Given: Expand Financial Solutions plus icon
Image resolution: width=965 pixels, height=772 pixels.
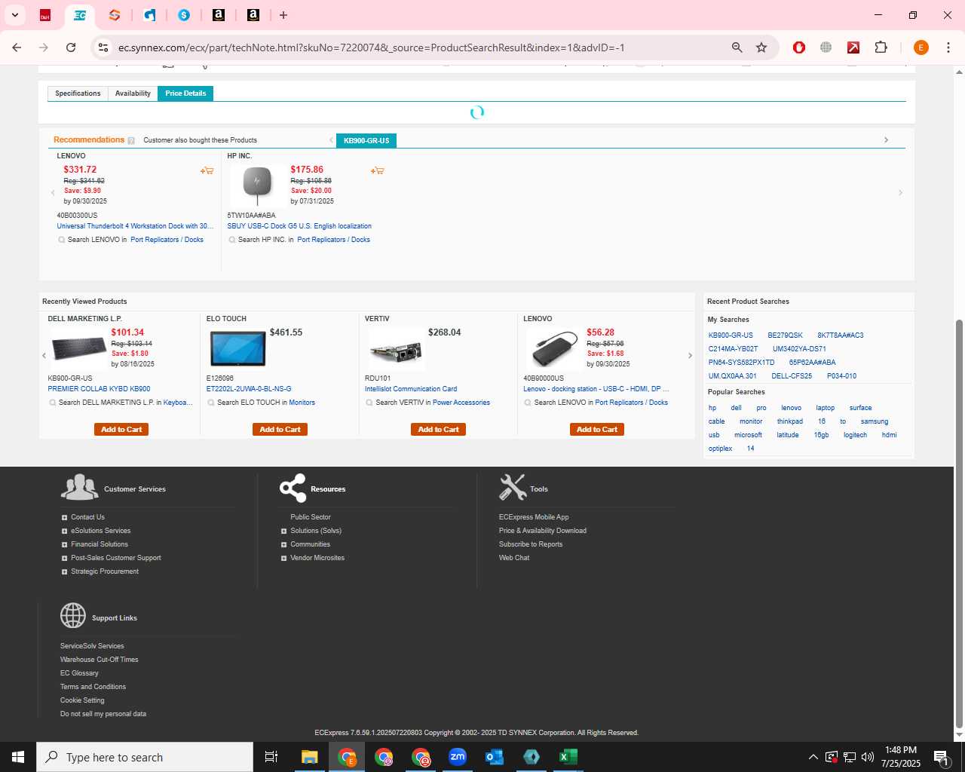Looking at the screenshot, I should point(64,544).
